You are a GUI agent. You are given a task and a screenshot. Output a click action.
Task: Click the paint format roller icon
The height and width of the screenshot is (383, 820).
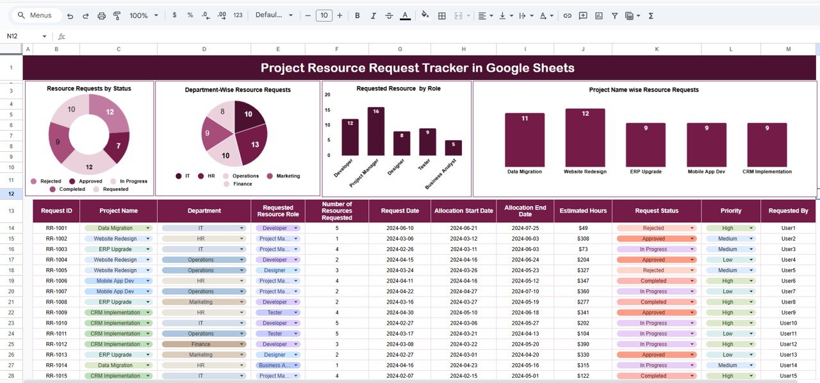point(117,15)
